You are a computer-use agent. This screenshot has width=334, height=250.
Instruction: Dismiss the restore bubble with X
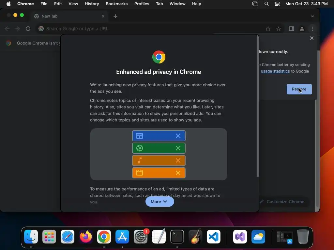click(x=311, y=38)
